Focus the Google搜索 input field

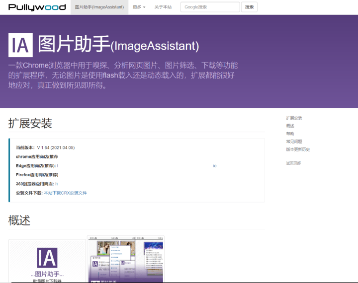(210, 7)
